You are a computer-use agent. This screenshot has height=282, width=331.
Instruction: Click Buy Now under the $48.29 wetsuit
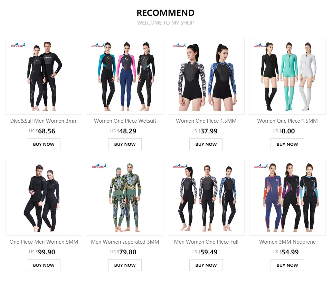click(125, 144)
